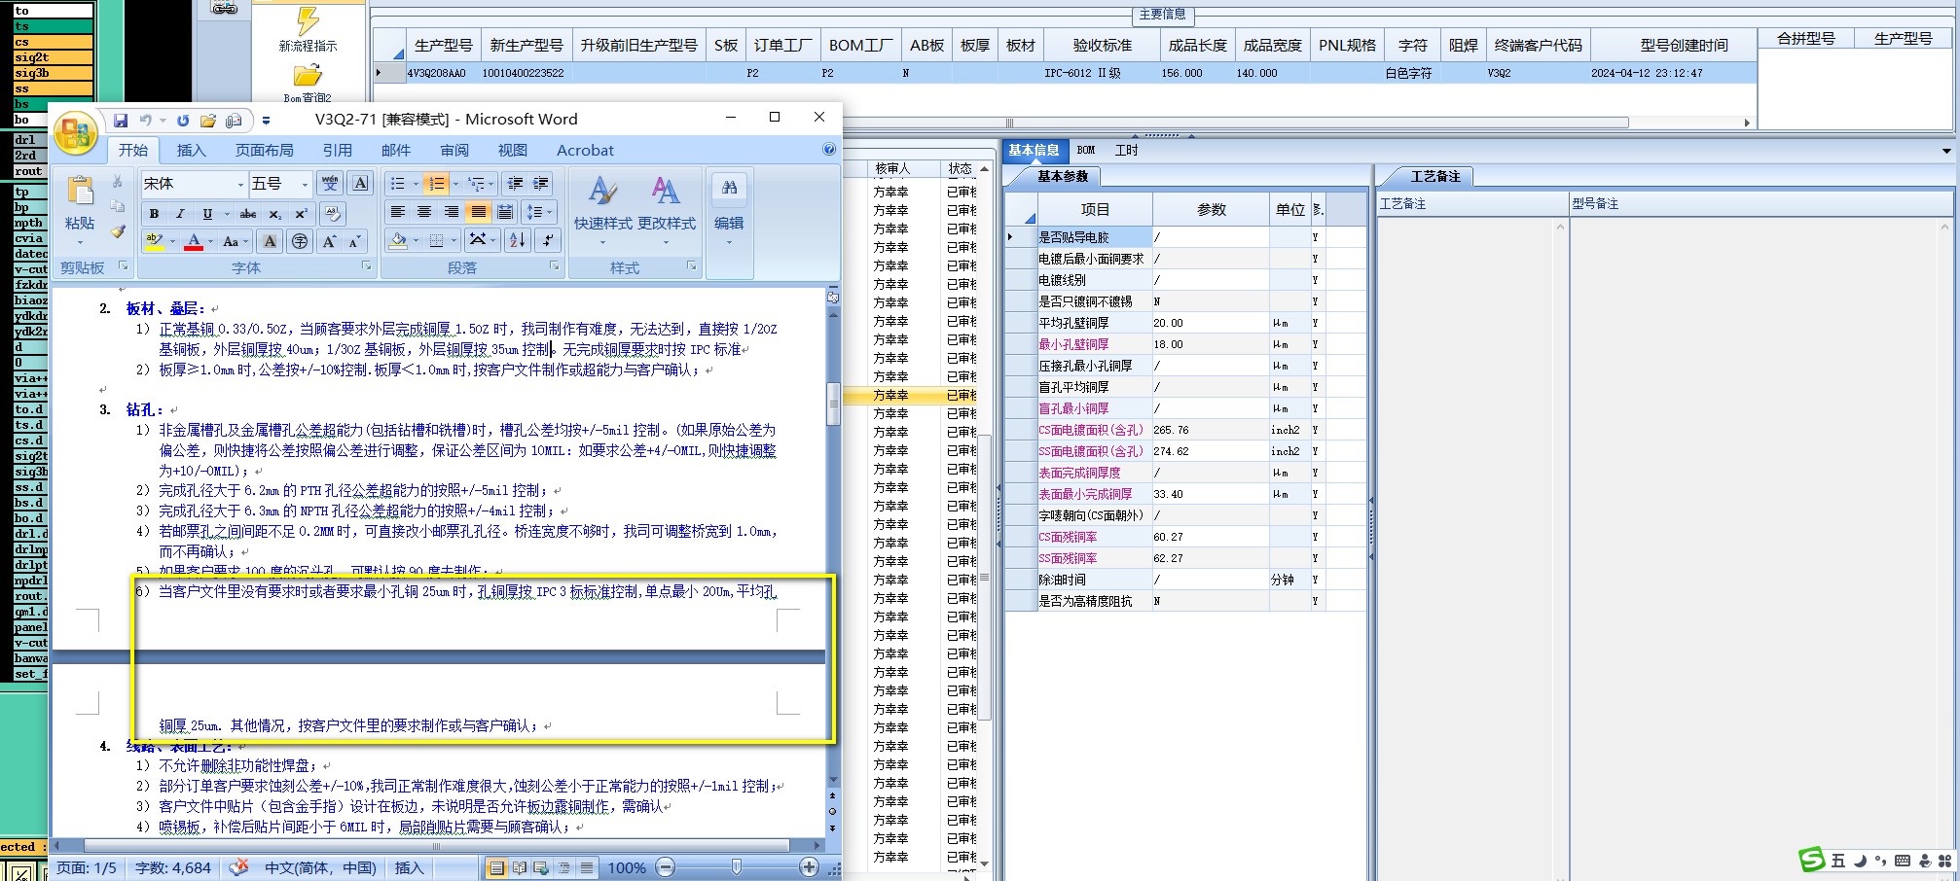Apply red font color
Viewport: 1960px width, 881px height.
coord(194,241)
